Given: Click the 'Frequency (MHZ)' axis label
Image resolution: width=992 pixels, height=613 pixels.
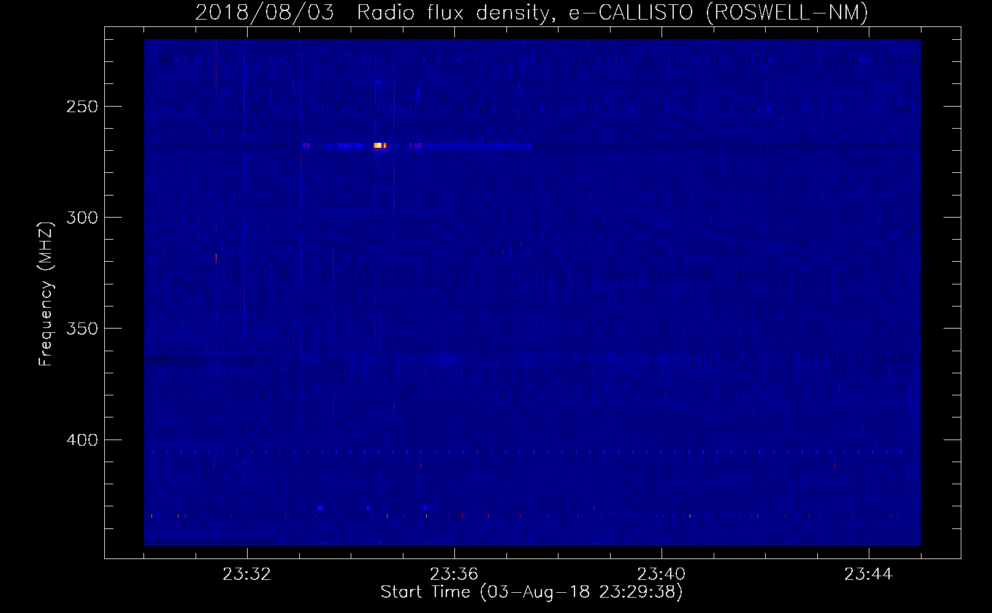Looking at the screenshot, I should 45,294.
